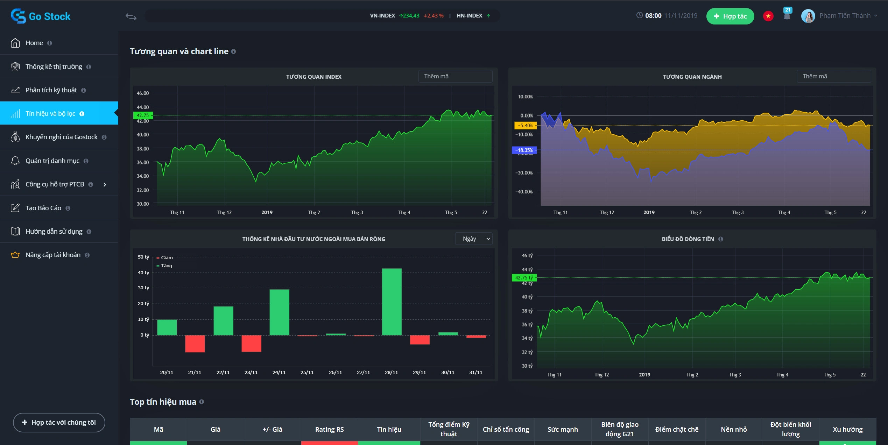Click the Vietnam flag language icon
Screen dimensions: 888x445
[x=768, y=16]
